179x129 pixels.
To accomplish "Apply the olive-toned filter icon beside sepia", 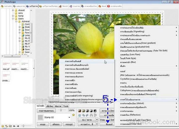I will click(83, 111).
